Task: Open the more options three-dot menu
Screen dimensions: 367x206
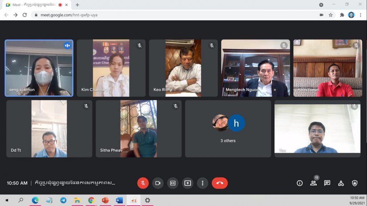Action: [202, 183]
